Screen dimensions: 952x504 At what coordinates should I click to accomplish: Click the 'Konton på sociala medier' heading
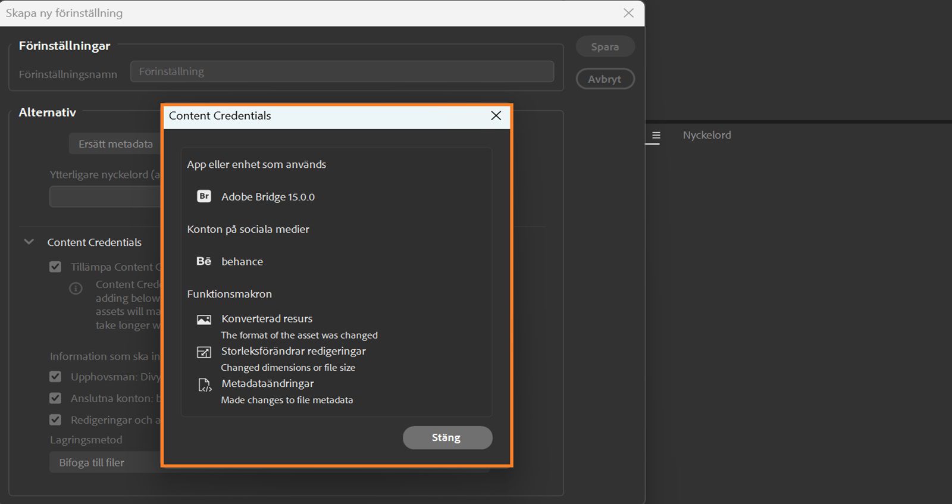(248, 229)
